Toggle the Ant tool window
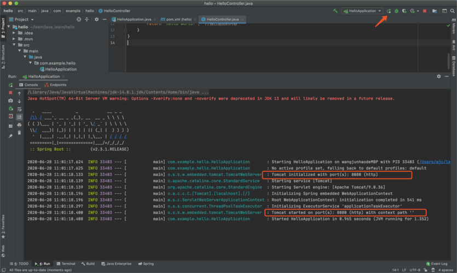 point(454,46)
